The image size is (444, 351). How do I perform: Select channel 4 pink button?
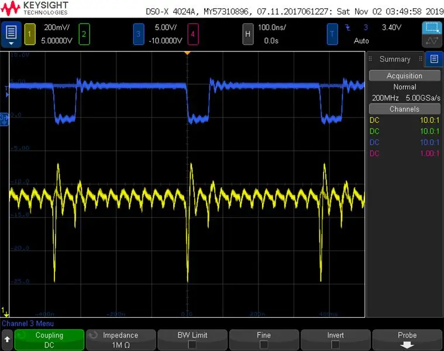point(193,35)
